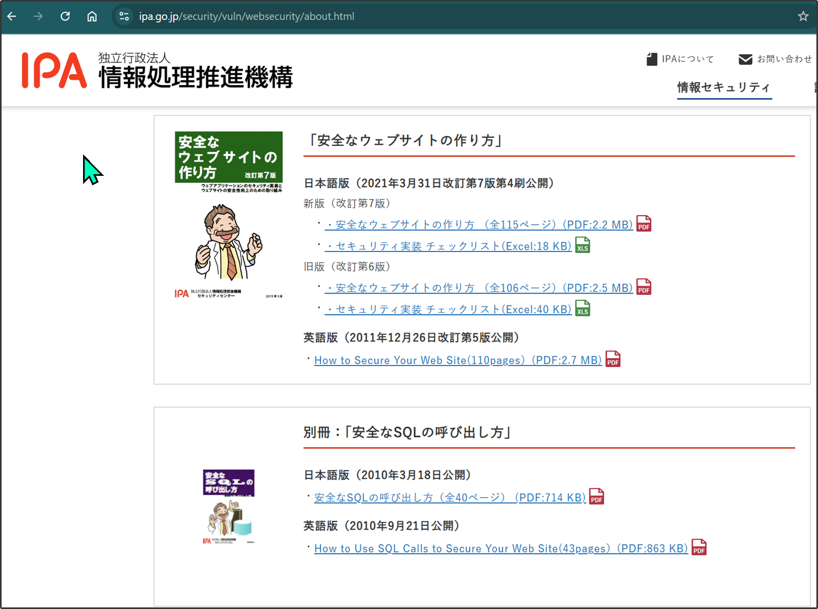Bookmark this page with the star icon
Viewport: 818px width, 609px height.
tap(803, 17)
